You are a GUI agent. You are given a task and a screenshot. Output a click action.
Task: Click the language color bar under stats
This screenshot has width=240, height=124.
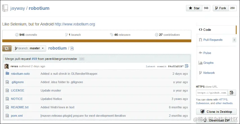click(97, 41)
